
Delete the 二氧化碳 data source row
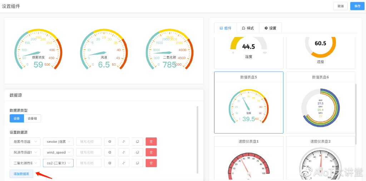(151, 163)
